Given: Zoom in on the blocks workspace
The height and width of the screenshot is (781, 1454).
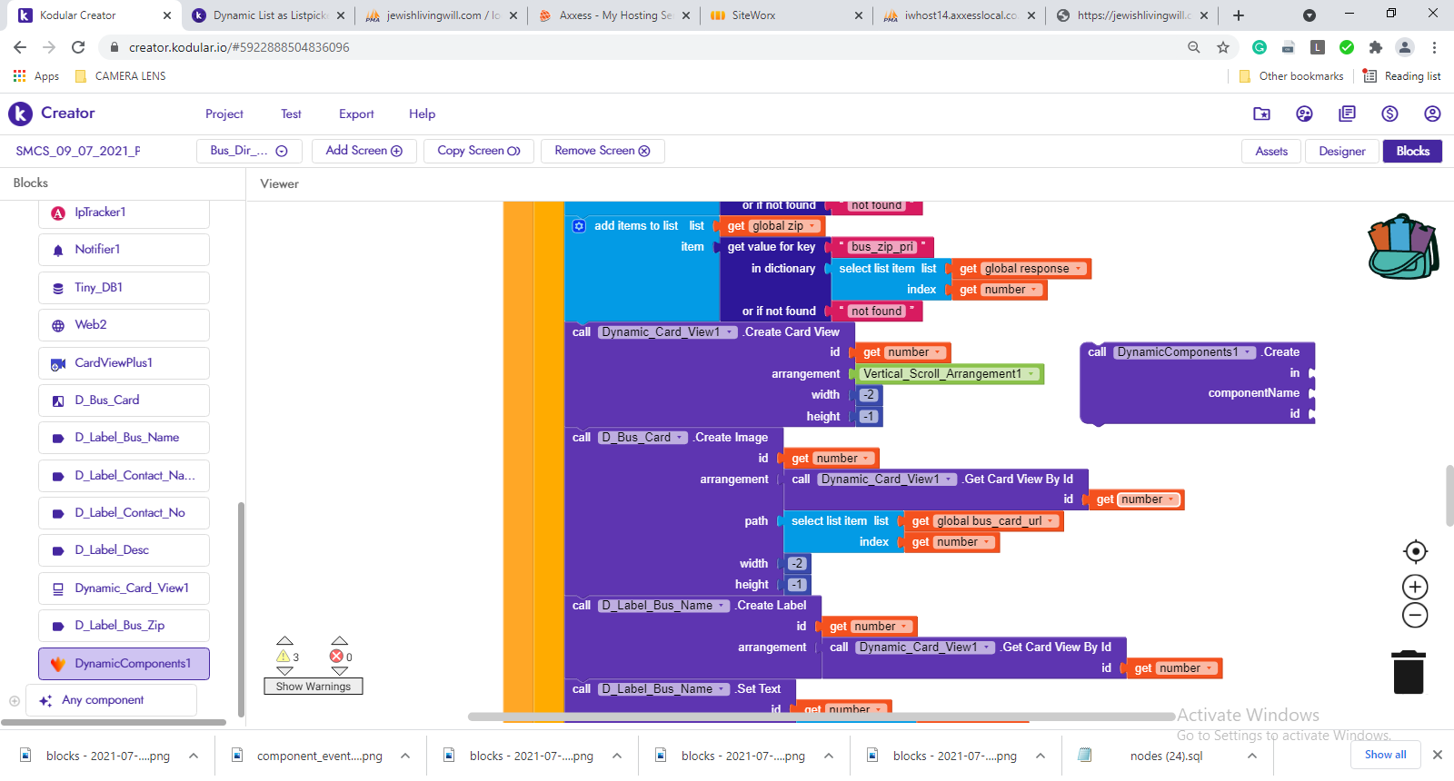Looking at the screenshot, I should tap(1415, 587).
